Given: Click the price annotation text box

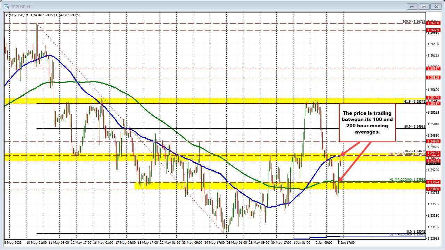Looking at the screenshot, I should click(367, 122).
